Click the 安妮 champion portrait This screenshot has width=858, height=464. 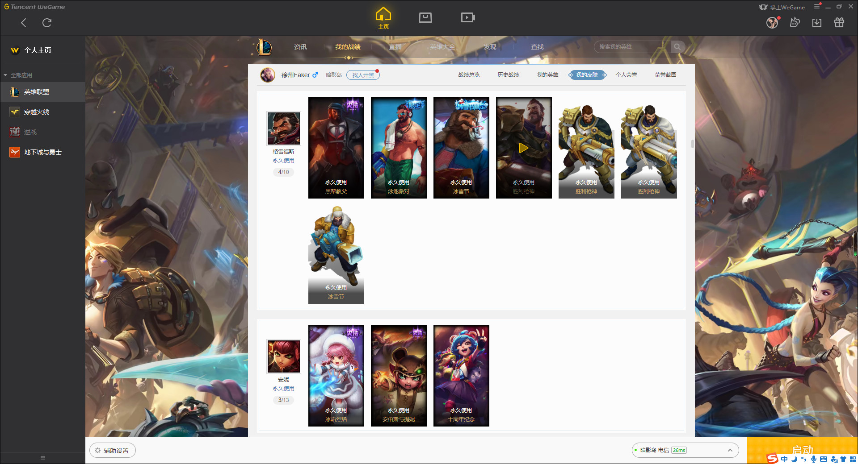tap(283, 356)
